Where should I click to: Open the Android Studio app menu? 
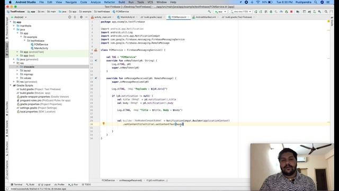25,2
